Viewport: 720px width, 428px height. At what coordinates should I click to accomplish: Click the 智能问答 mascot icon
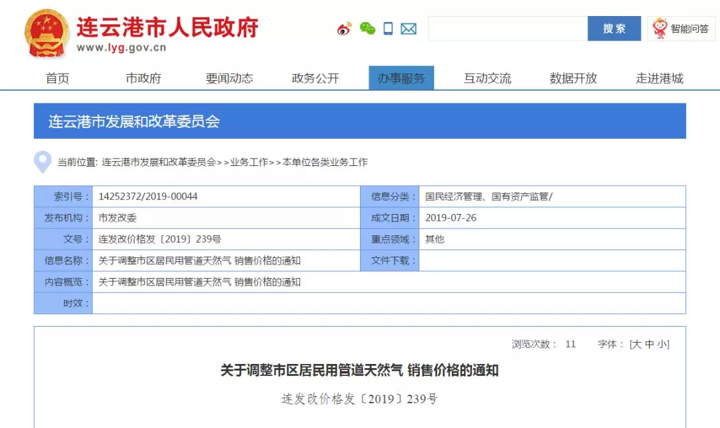coord(660,29)
